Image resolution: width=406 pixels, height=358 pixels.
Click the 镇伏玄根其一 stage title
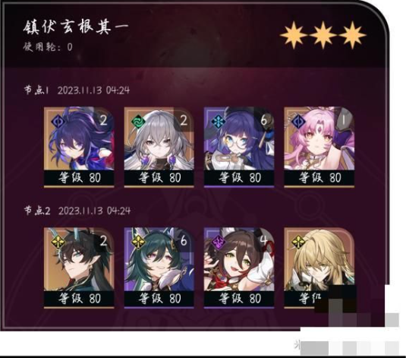(76, 27)
